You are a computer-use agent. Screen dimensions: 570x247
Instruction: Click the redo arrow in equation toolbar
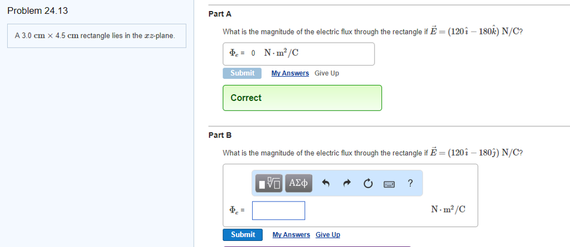[347, 184]
